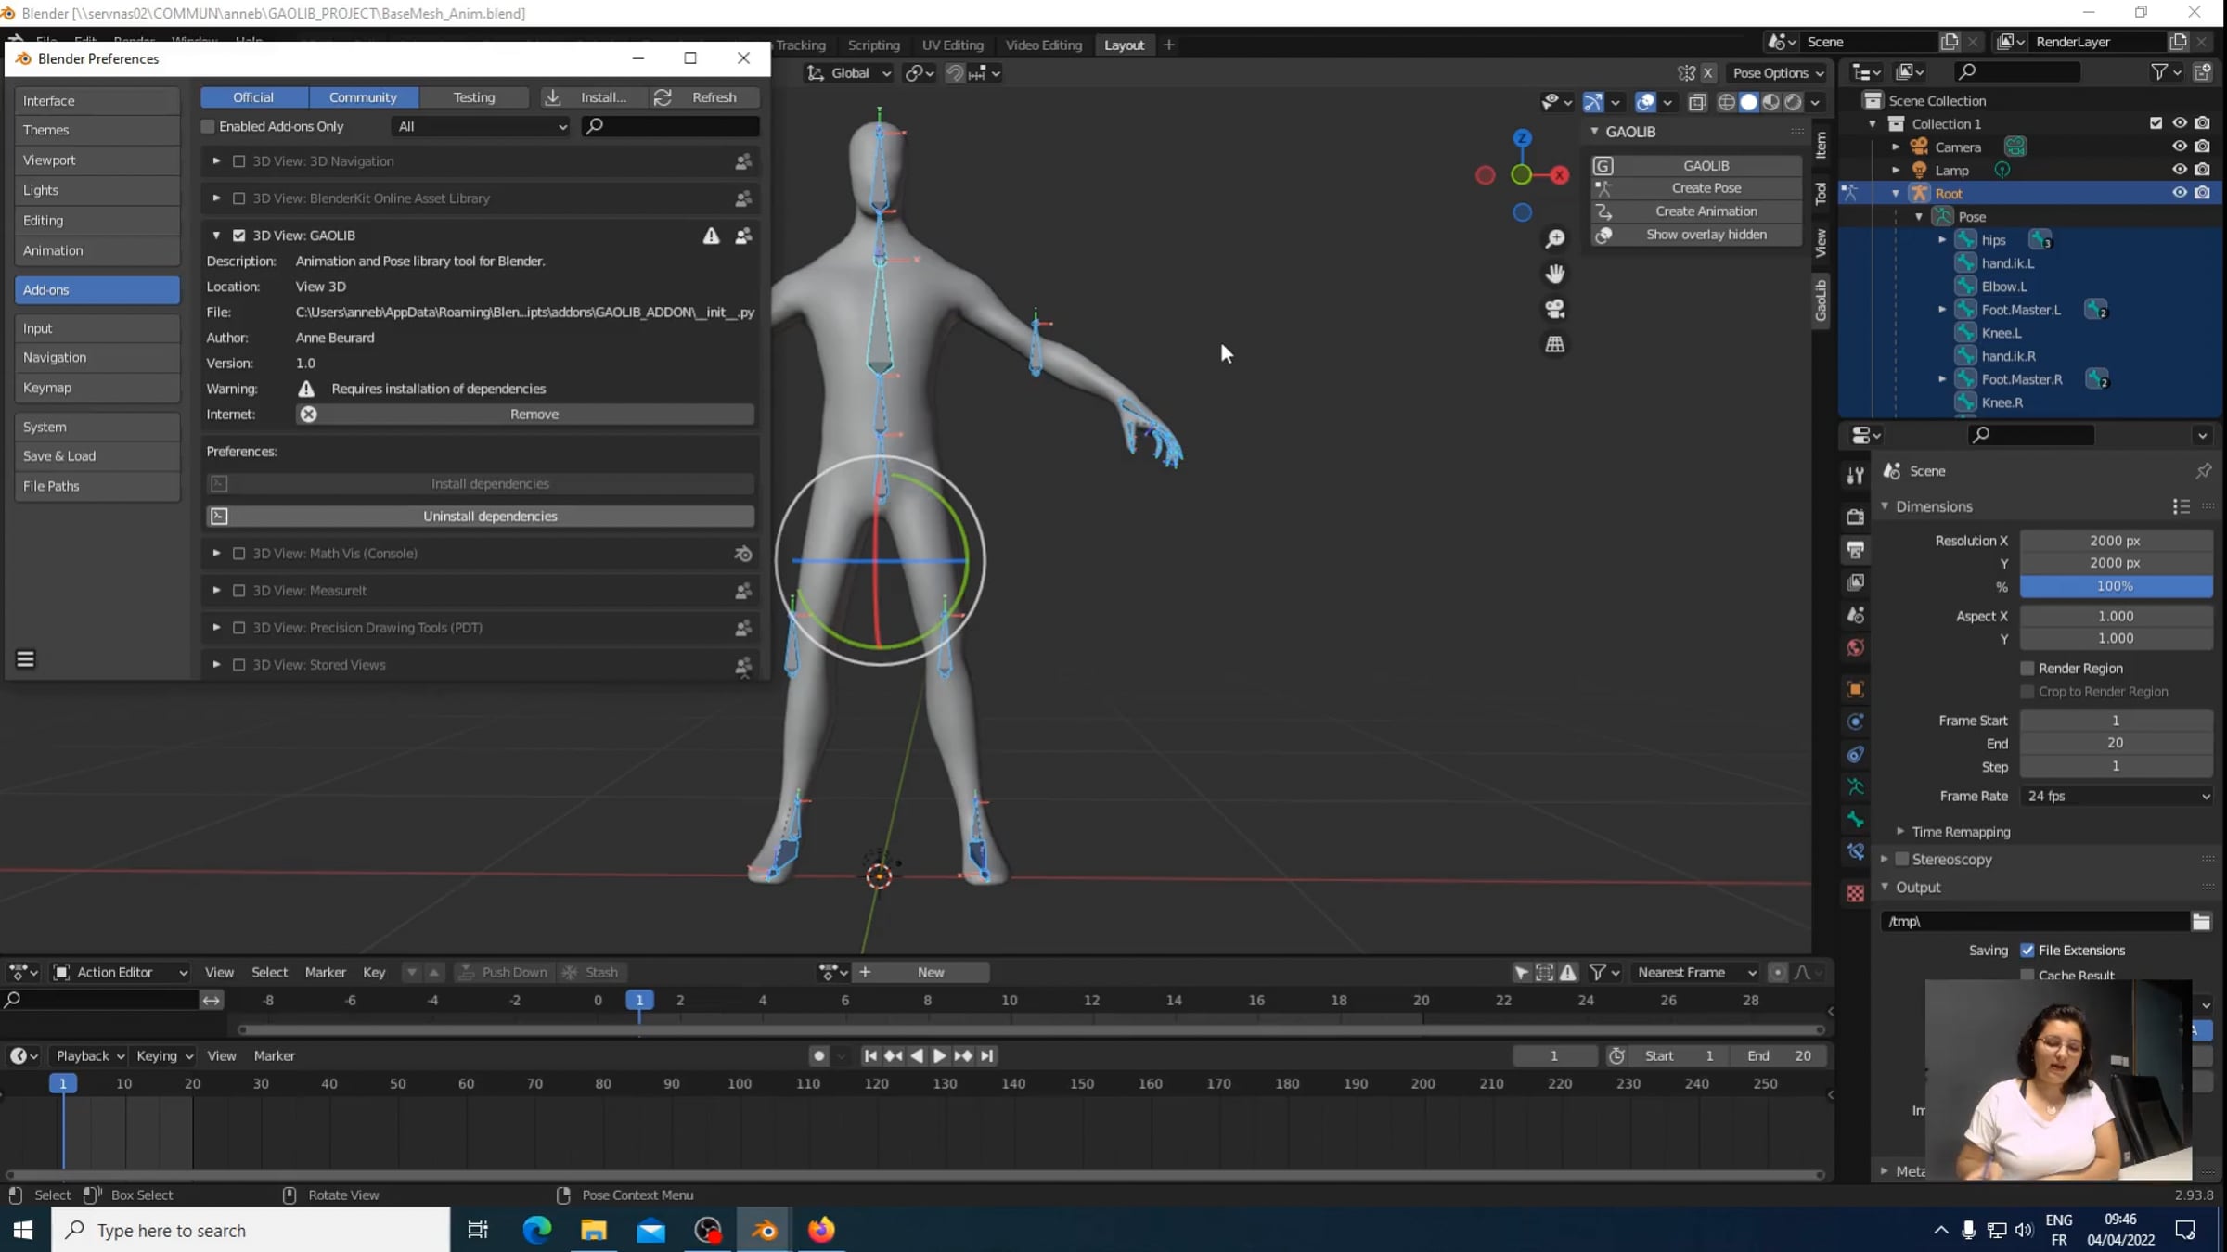Expand the Math Vis (Console) add-on

click(x=216, y=554)
